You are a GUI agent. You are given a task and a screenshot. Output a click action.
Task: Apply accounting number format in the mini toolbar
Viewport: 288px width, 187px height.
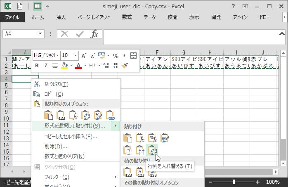[x=102, y=56]
